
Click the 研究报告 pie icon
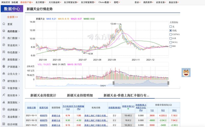point(4,81)
